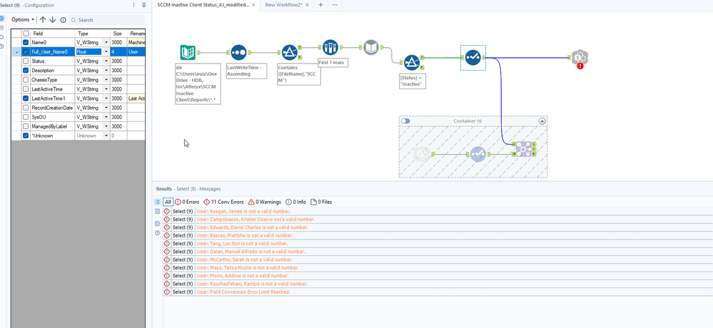Screen dimensions: 713x328
Task: Click the greyed input tool in Container 16
Action: (x=423, y=155)
